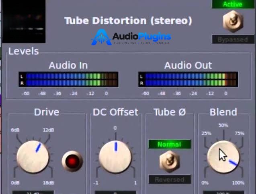
Task: Click the green Active indicator label
Action: pyautogui.click(x=233, y=4)
